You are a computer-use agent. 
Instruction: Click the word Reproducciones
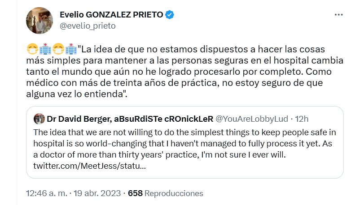tap(174, 193)
